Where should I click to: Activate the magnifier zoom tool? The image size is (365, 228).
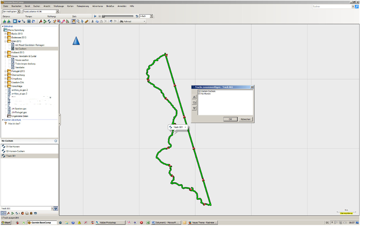point(78,21)
